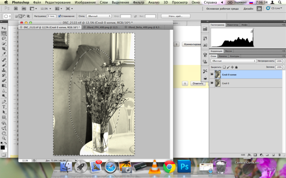Uncheck the Сглаживание anti-alias checkbox
Image resolution: width=286 pixels, height=178 pixels.
pos(60,16)
